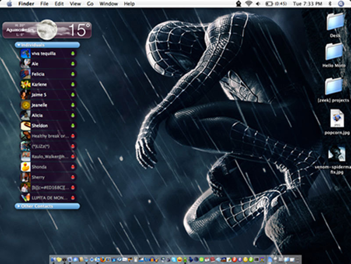
Task: Click the Aguascalientes city name in widget
Action: tap(21, 30)
